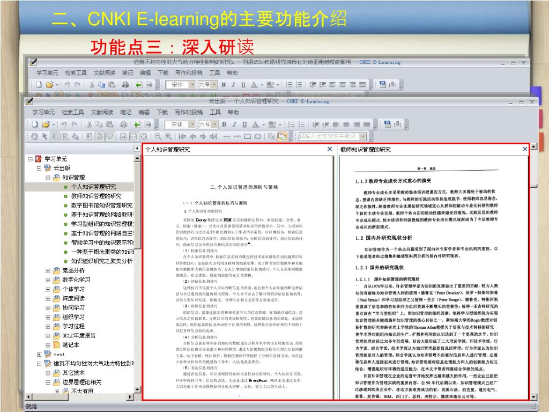This screenshot has height=412, width=549.
Task: Select 个人知识管理研究 in the tree
Action: 93,187
